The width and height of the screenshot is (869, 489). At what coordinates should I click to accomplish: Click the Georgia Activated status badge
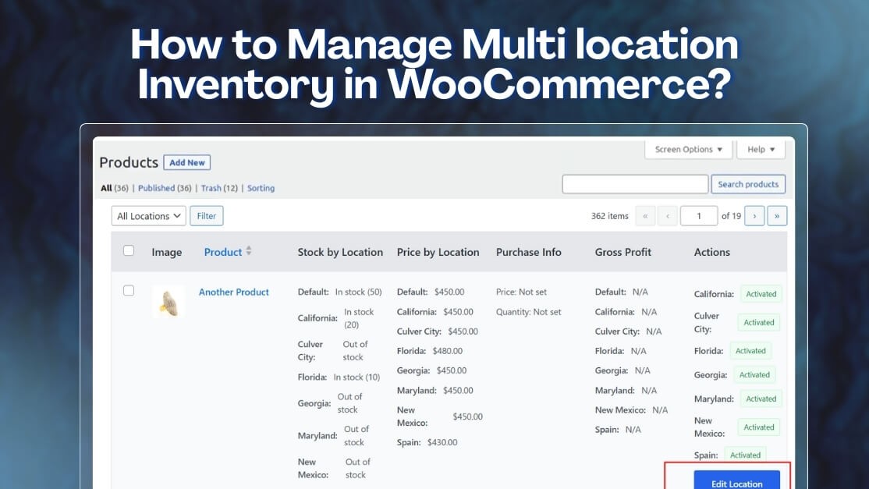tap(754, 375)
